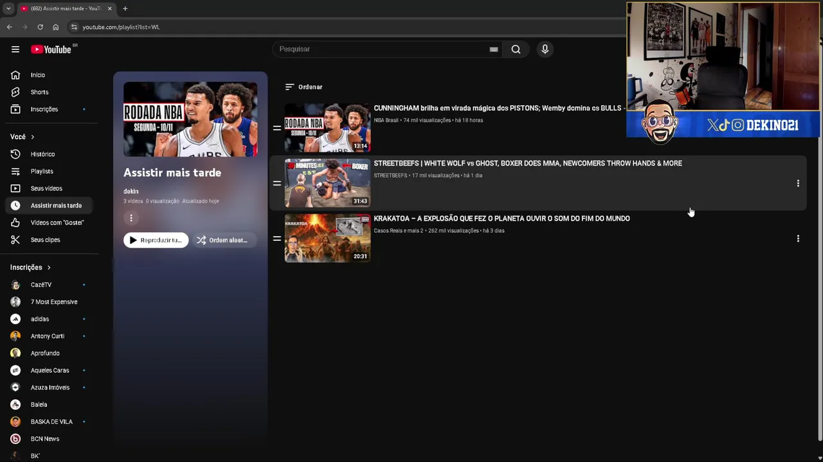Image resolution: width=823 pixels, height=462 pixels.
Task: Open the on-screen keyboard in search box
Action: (494, 49)
